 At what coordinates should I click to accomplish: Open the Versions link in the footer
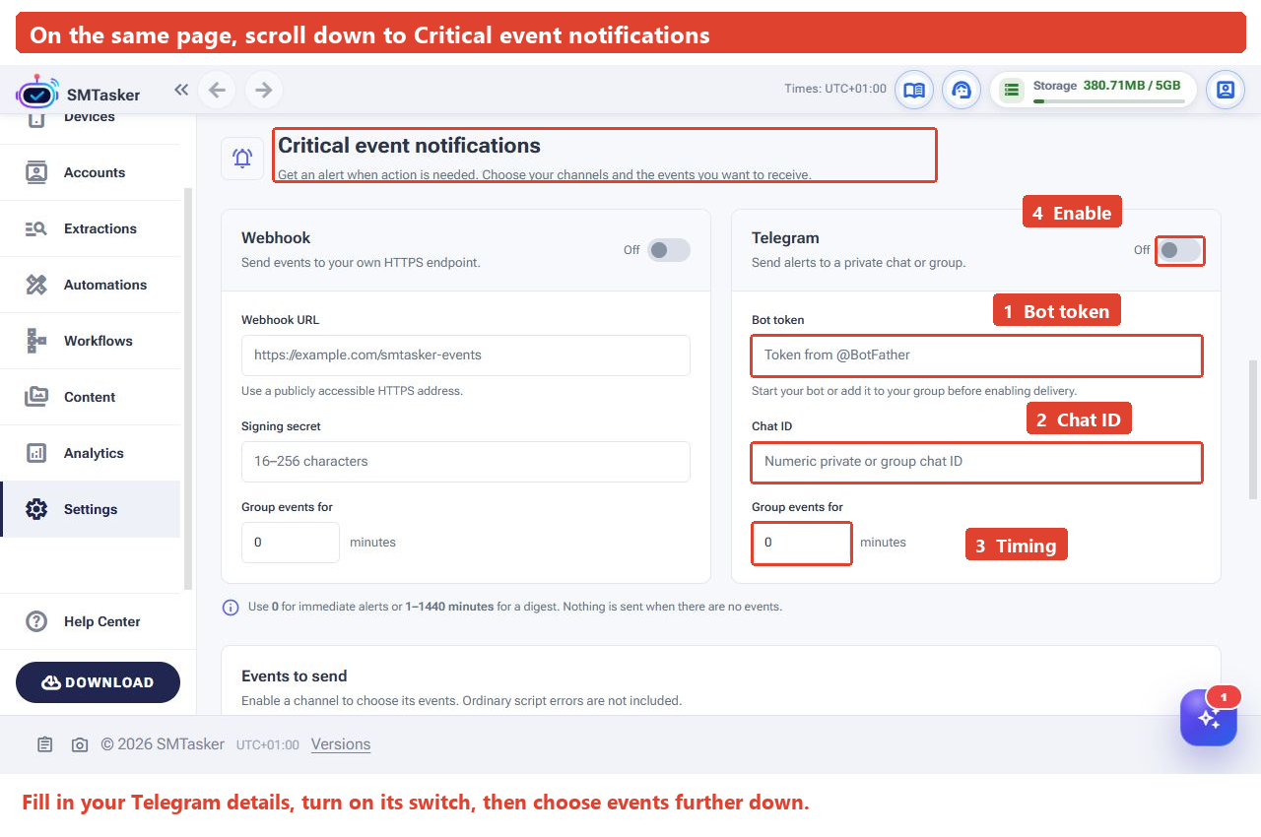pos(341,744)
